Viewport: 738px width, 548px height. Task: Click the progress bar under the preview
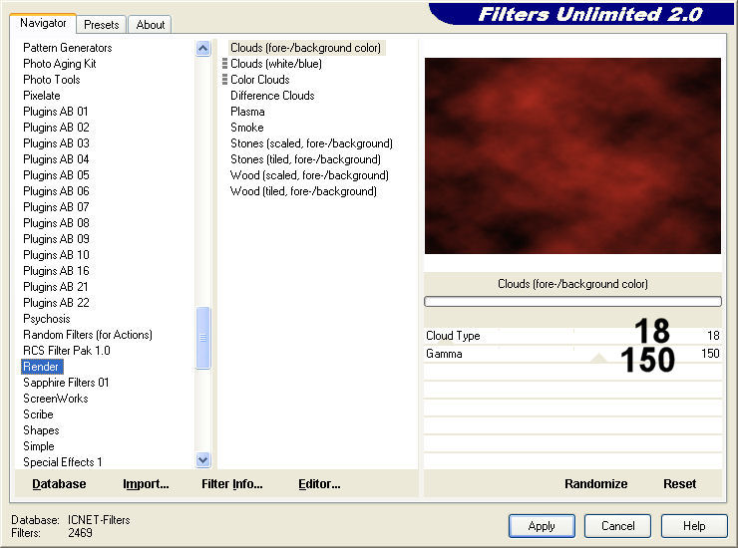(572, 302)
